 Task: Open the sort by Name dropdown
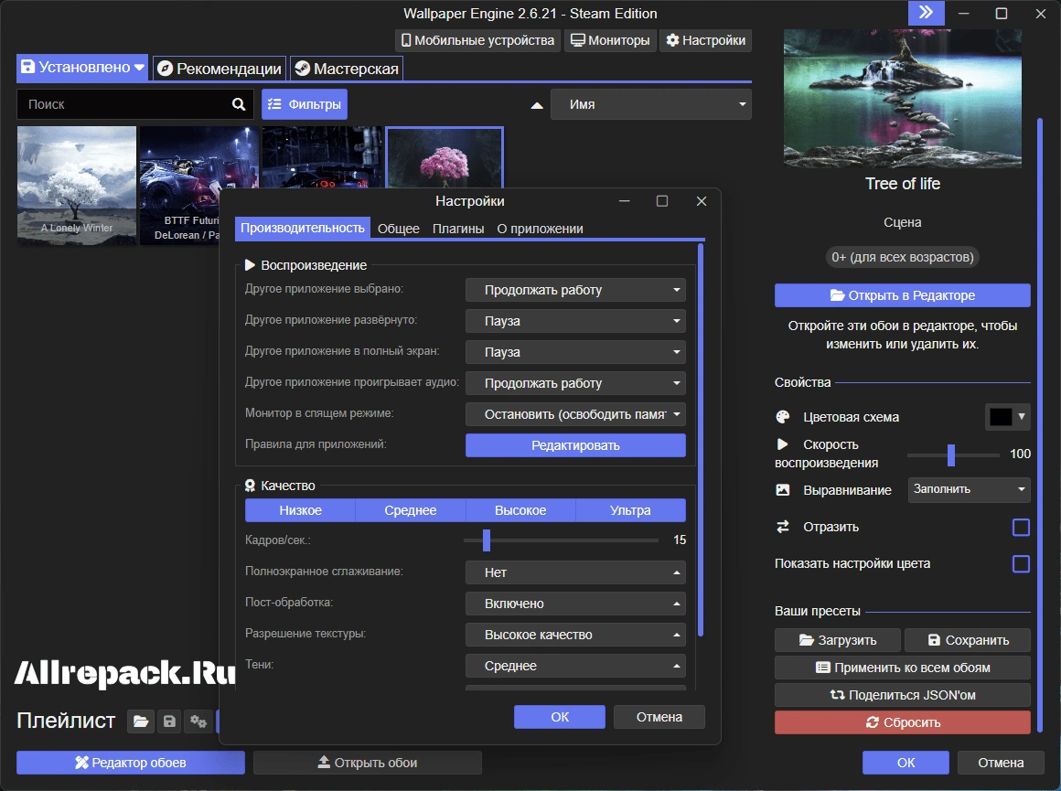(x=651, y=104)
